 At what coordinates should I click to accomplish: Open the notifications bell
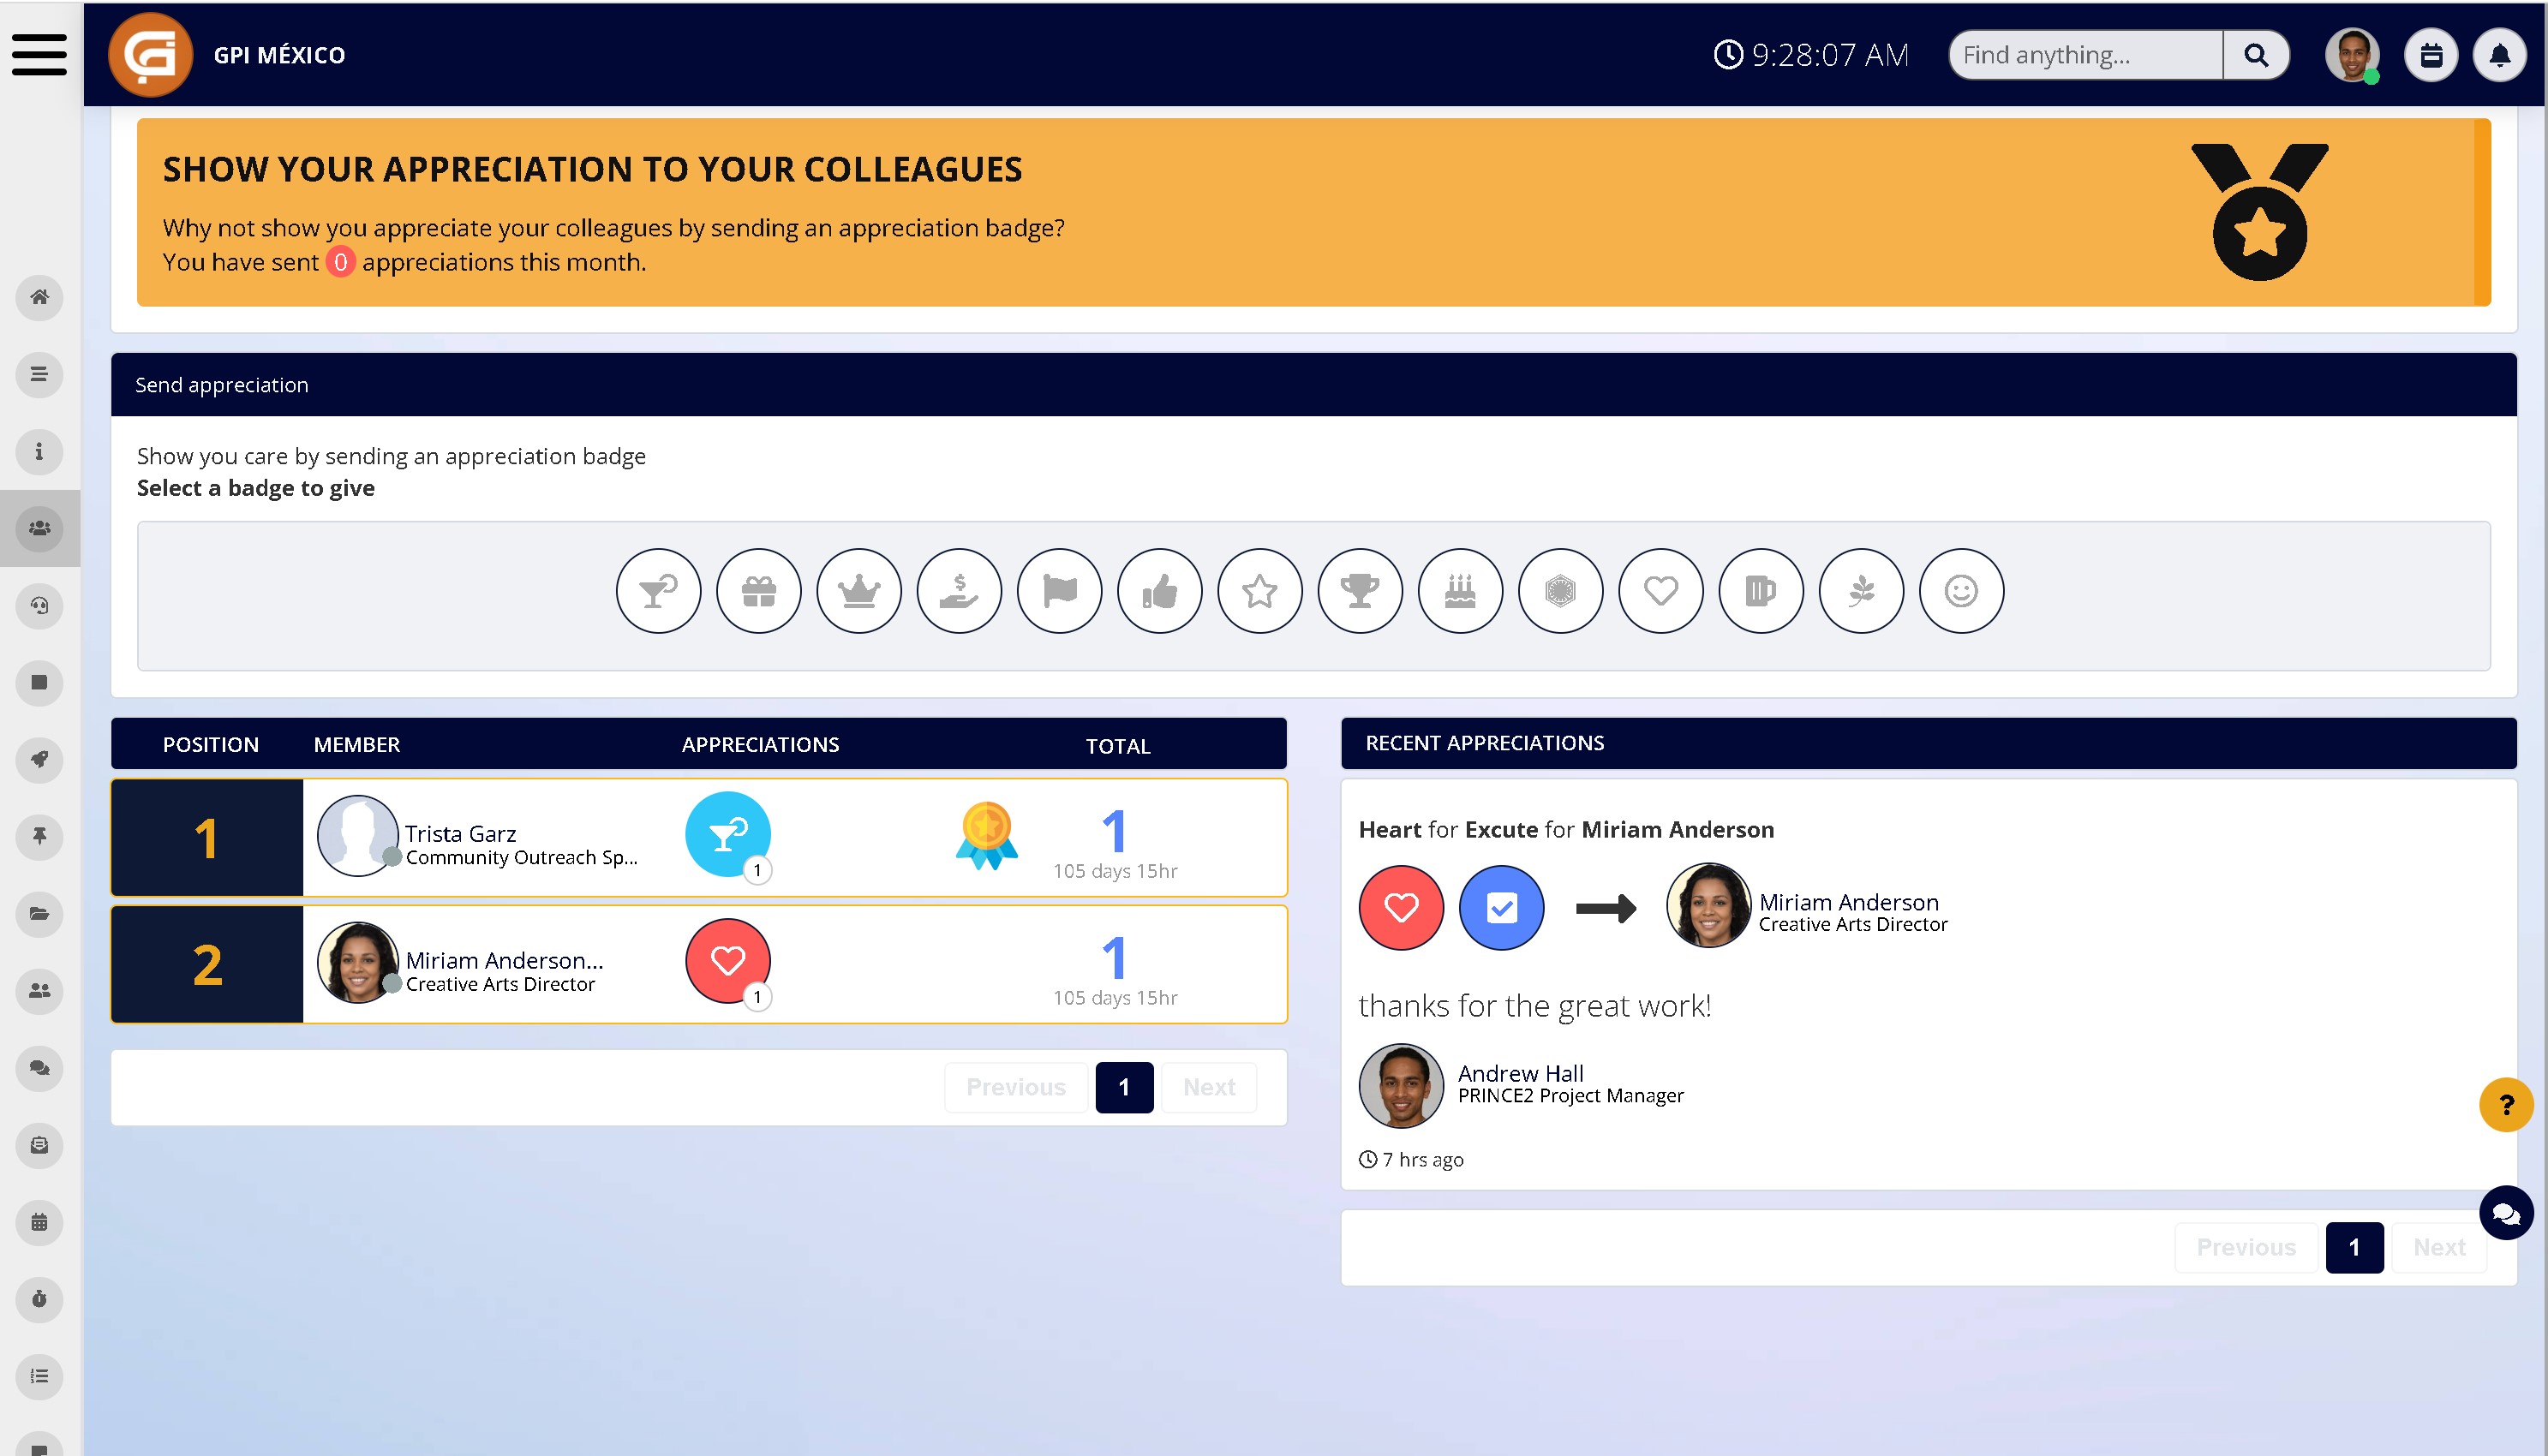coord(2499,55)
